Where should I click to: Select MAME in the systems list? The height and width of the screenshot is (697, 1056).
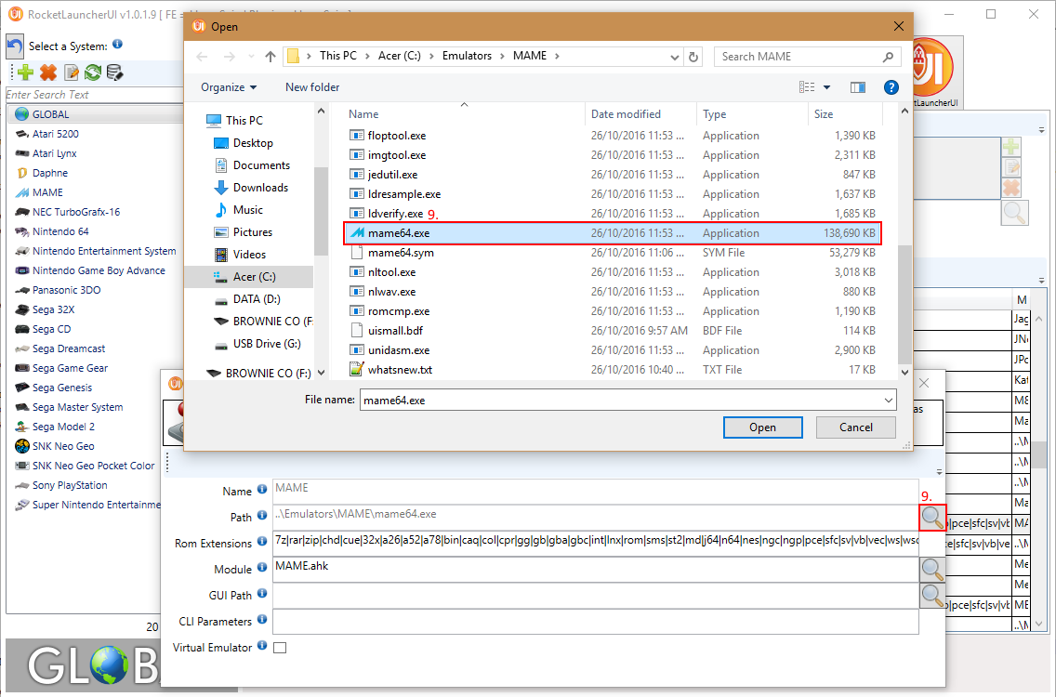coord(47,192)
